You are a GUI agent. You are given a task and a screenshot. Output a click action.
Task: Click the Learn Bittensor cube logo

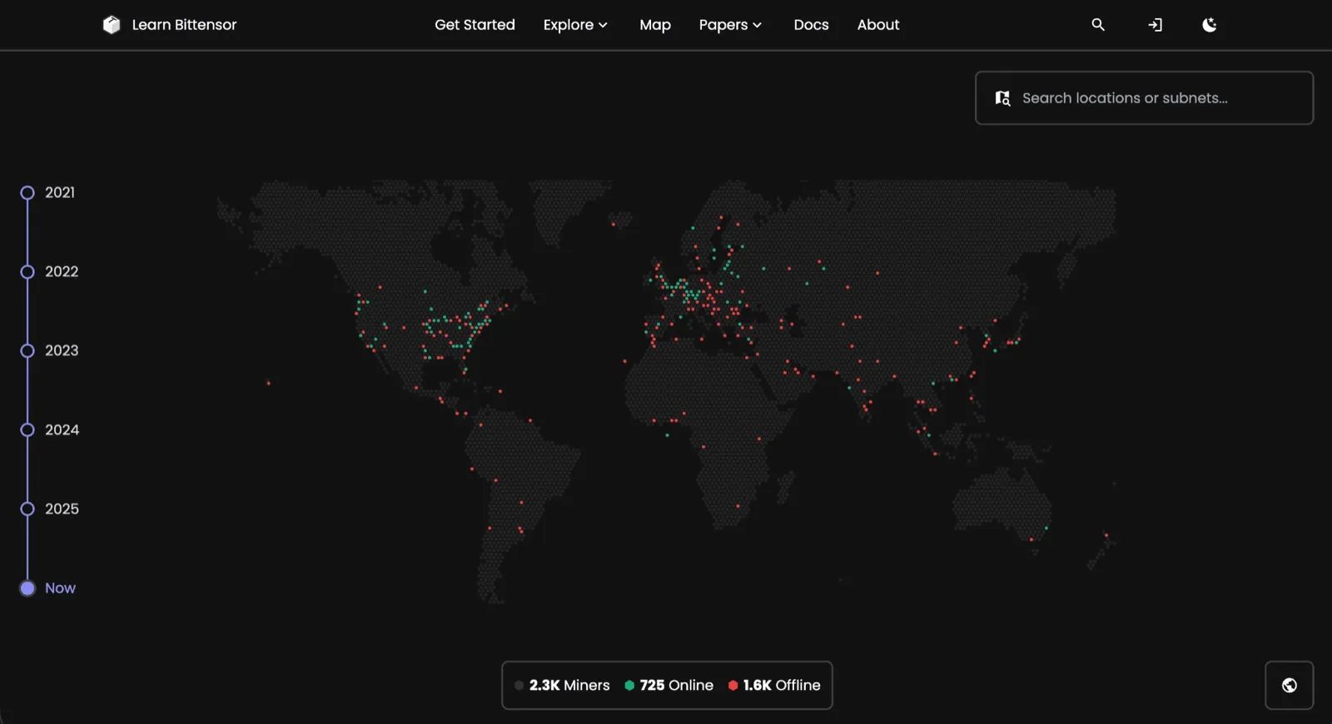[x=112, y=25]
